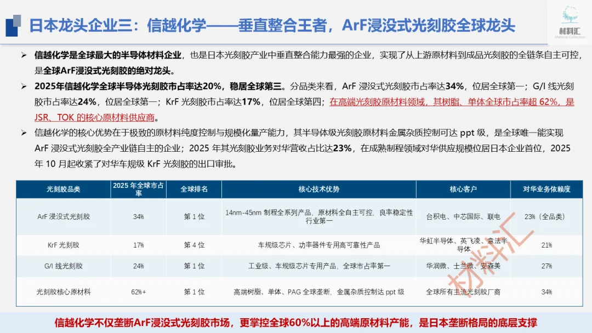
Task: Click the red underlined text JSR、TOK 的核心原材料供应商
Action: click(x=94, y=117)
